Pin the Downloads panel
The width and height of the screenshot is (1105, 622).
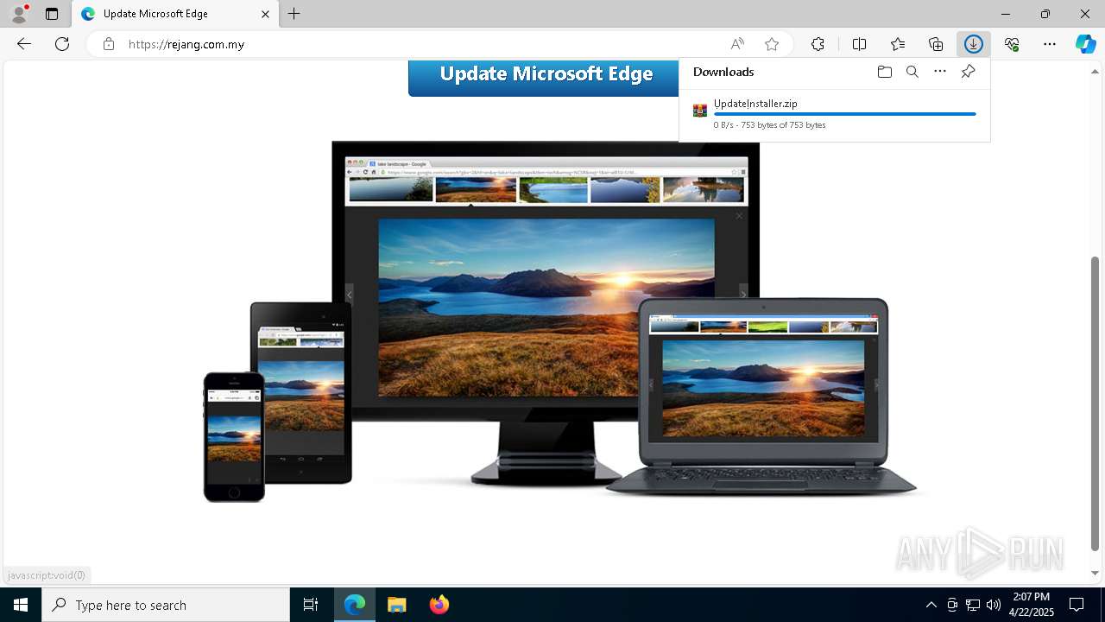coord(968,72)
